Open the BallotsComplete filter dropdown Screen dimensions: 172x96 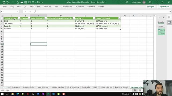[46, 18]
